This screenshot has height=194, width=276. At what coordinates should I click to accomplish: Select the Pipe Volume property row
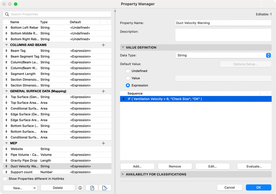(x=57, y=155)
